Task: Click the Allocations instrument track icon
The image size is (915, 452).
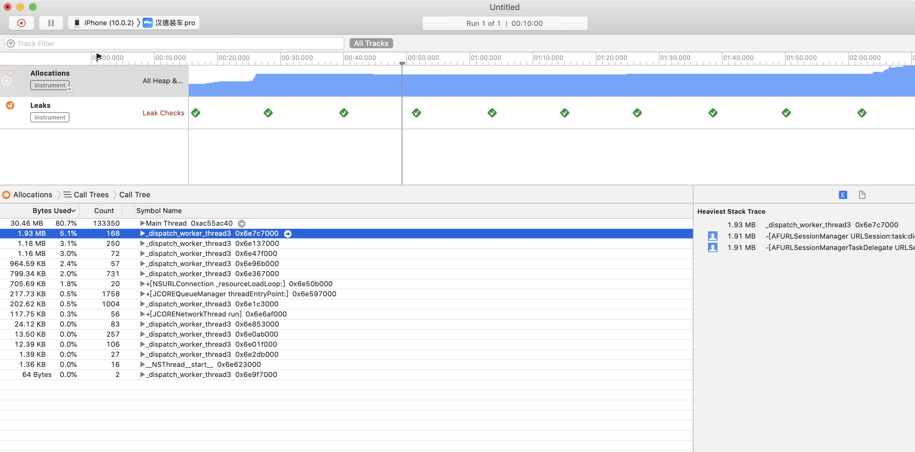Action: [x=10, y=73]
